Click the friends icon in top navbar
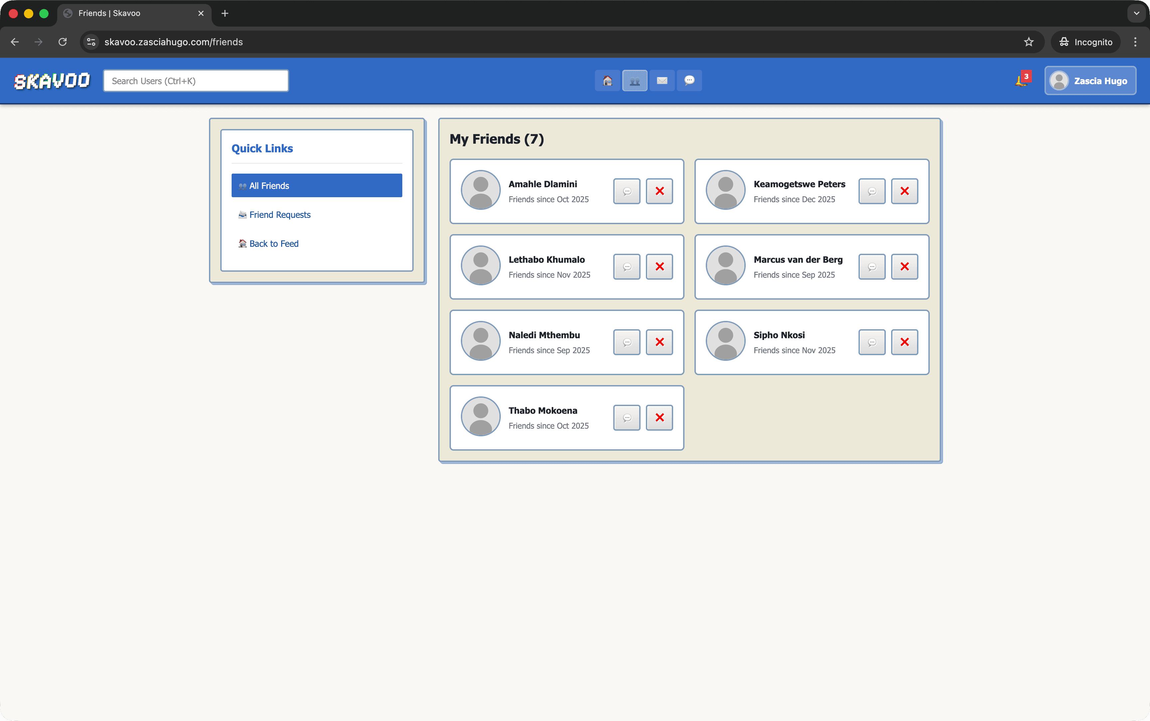The width and height of the screenshot is (1150, 721). 634,80
